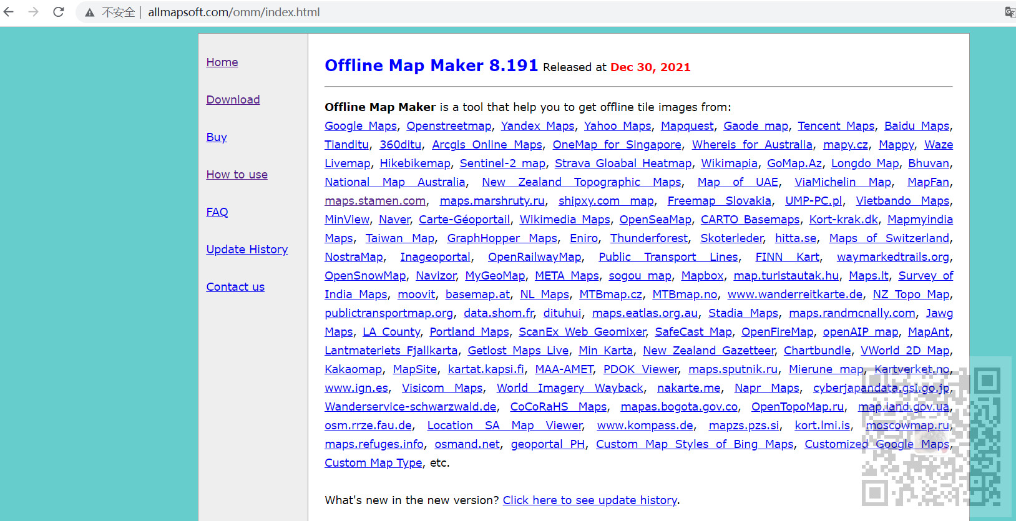Open the Update History sidebar link
The width and height of the screenshot is (1016, 521).
tap(247, 250)
